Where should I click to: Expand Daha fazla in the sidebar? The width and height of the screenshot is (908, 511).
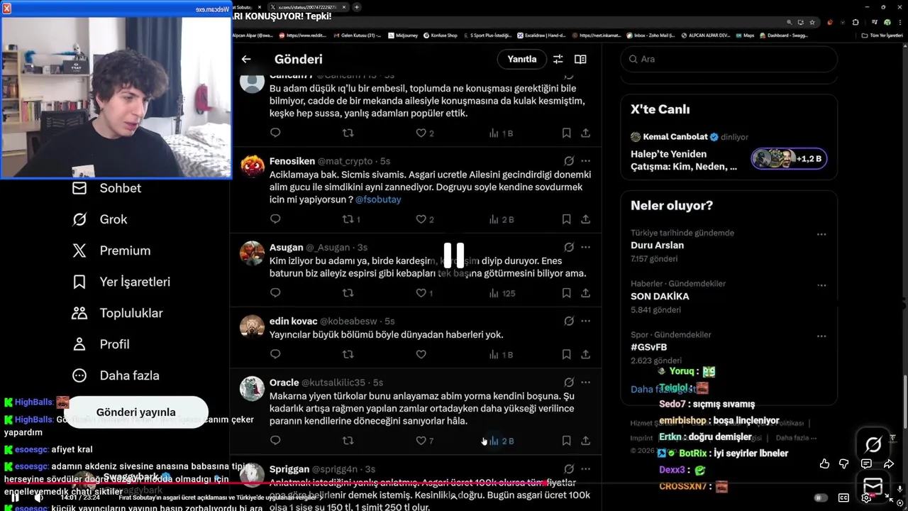tap(116, 375)
